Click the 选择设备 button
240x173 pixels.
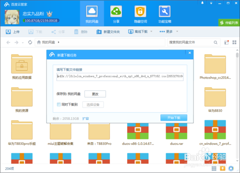[93, 104]
